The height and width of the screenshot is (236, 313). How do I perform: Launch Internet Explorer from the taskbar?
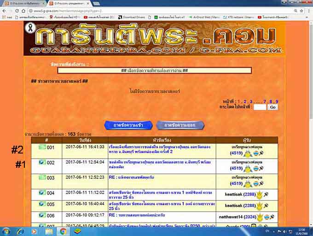(x=21, y=231)
